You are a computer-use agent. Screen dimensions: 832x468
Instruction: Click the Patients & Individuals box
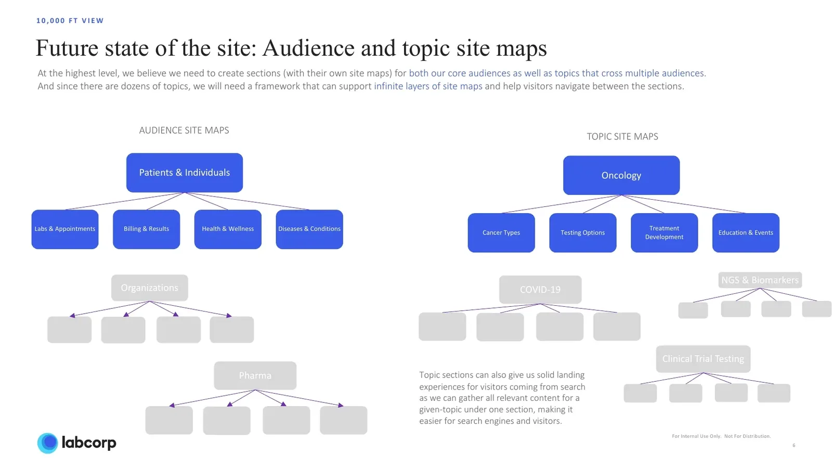pos(185,173)
